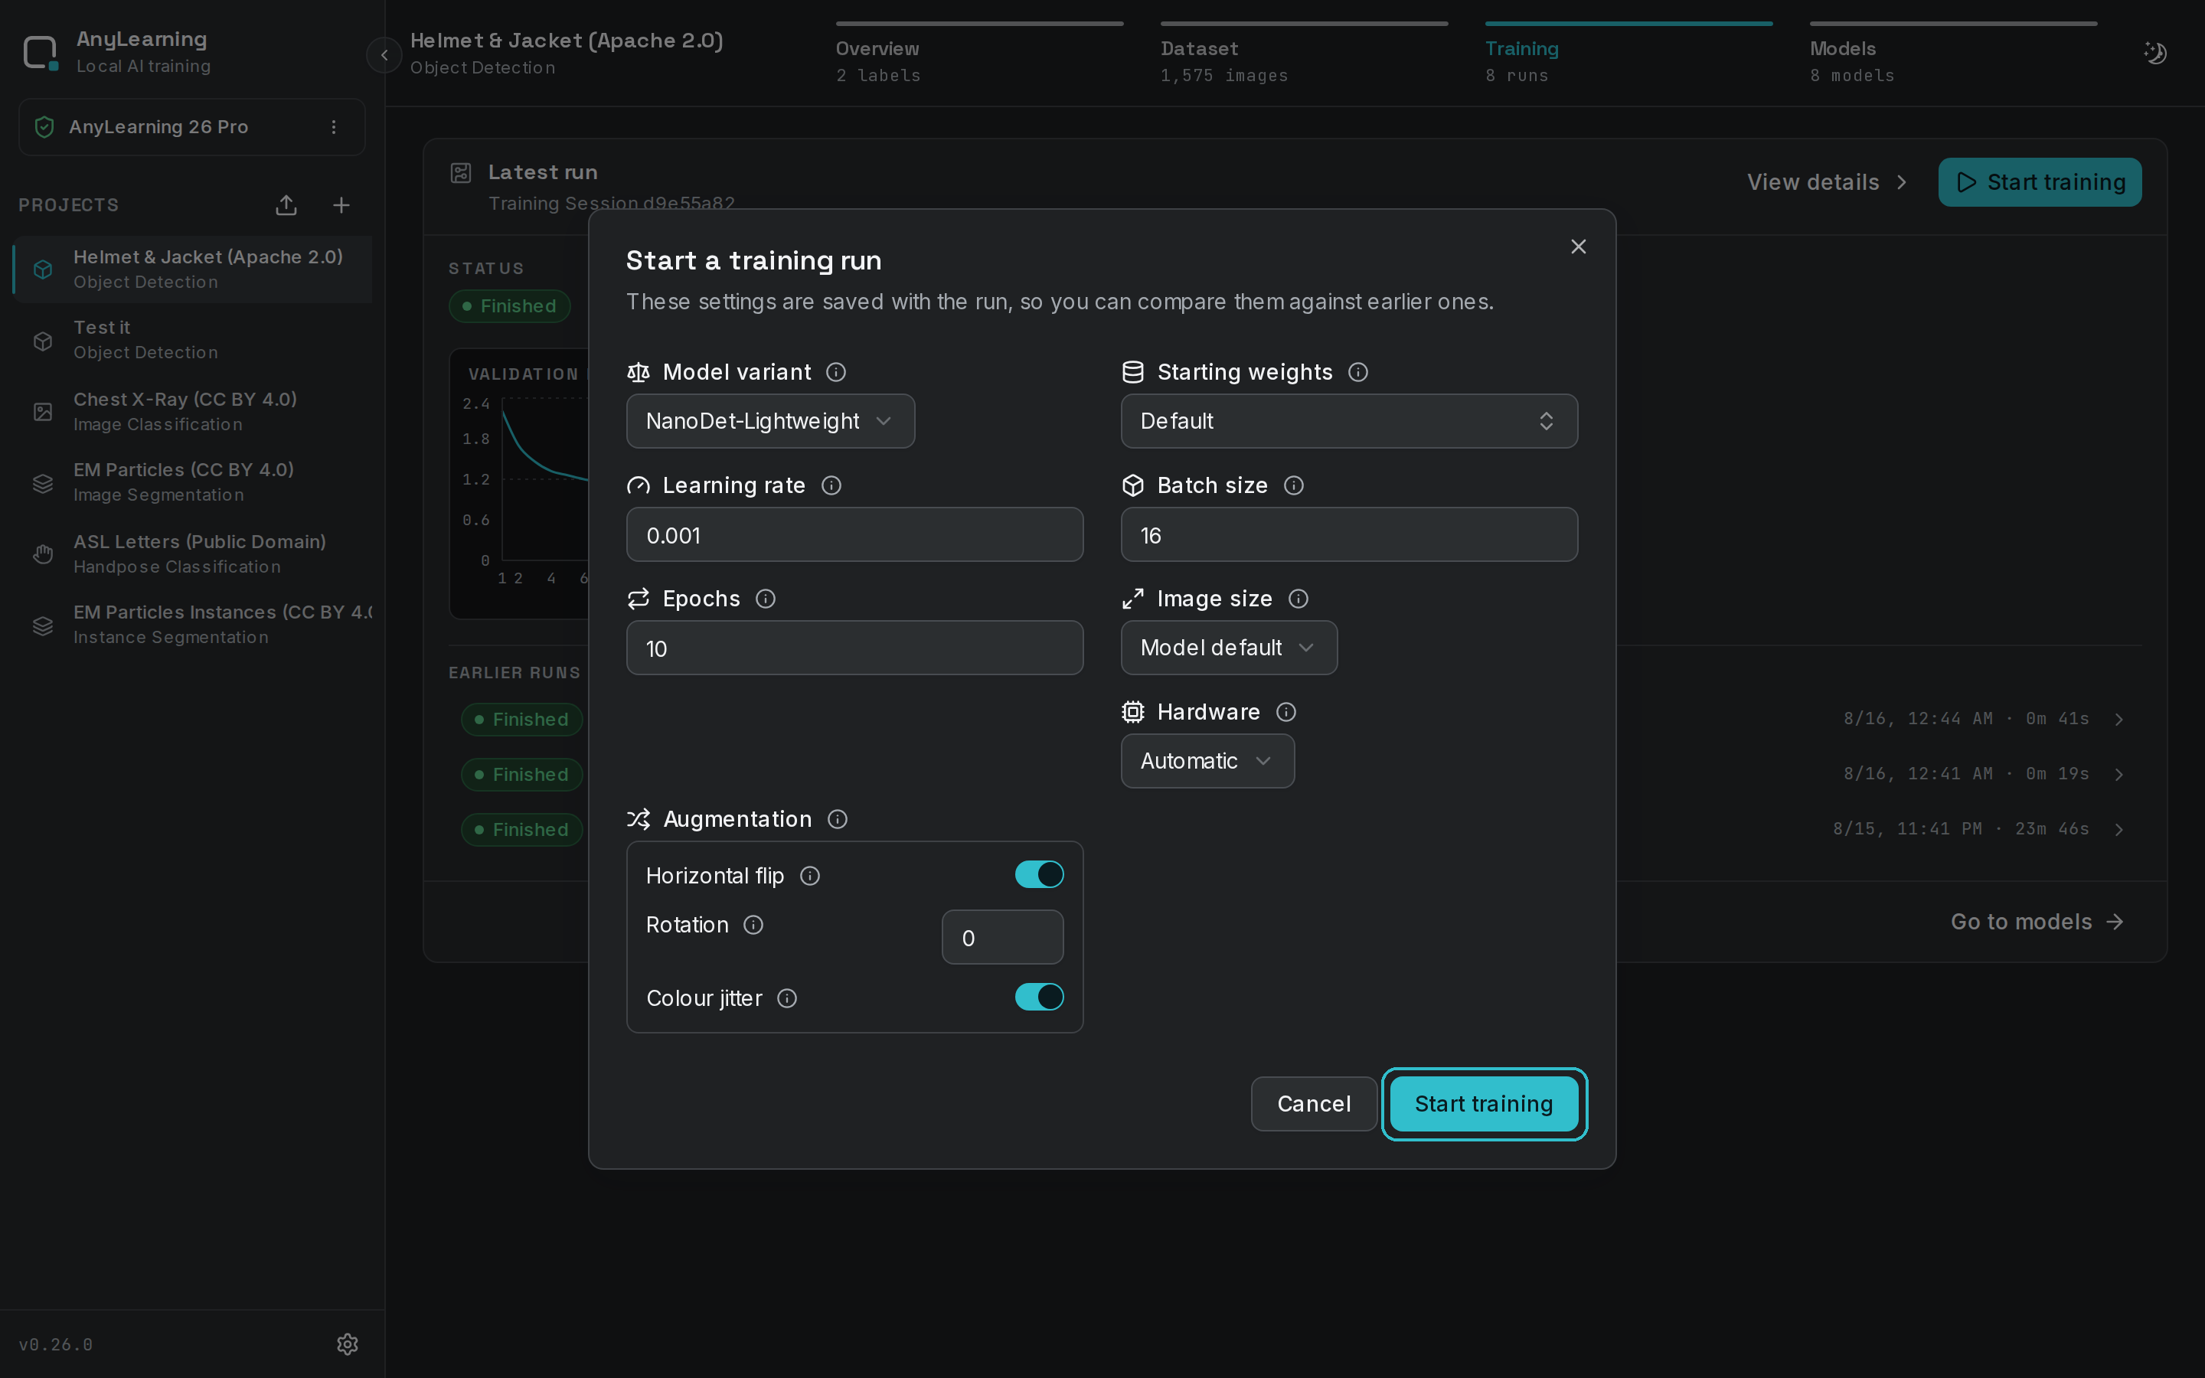
Task: Click the Batch size input field
Action: (x=1350, y=535)
